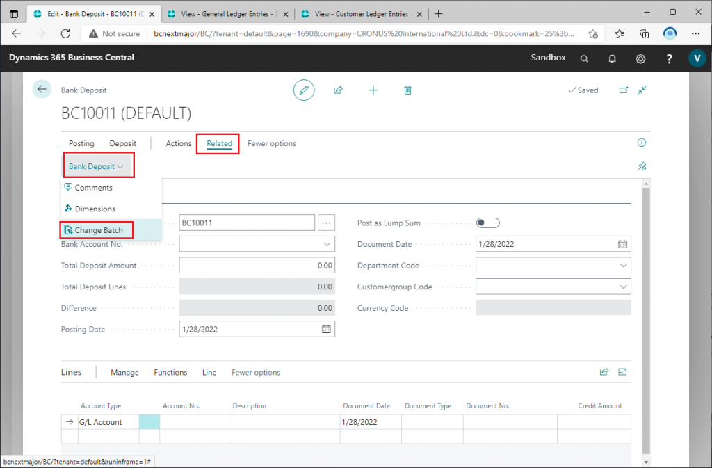The image size is (712, 468).
Task: Go back using the page's circled arrow
Action: point(42,90)
